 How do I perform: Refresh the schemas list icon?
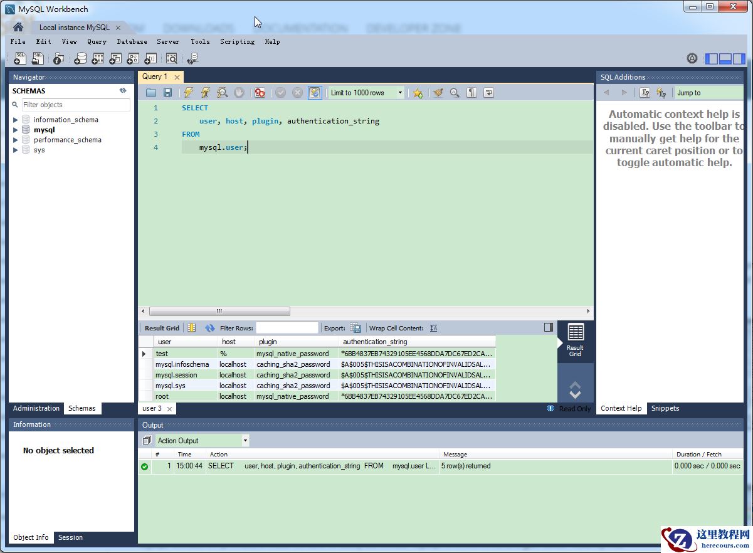(123, 91)
